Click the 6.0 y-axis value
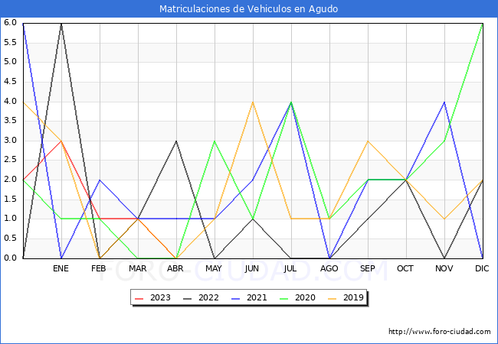Screen dimensions: 498x344 tap(10, 23)
